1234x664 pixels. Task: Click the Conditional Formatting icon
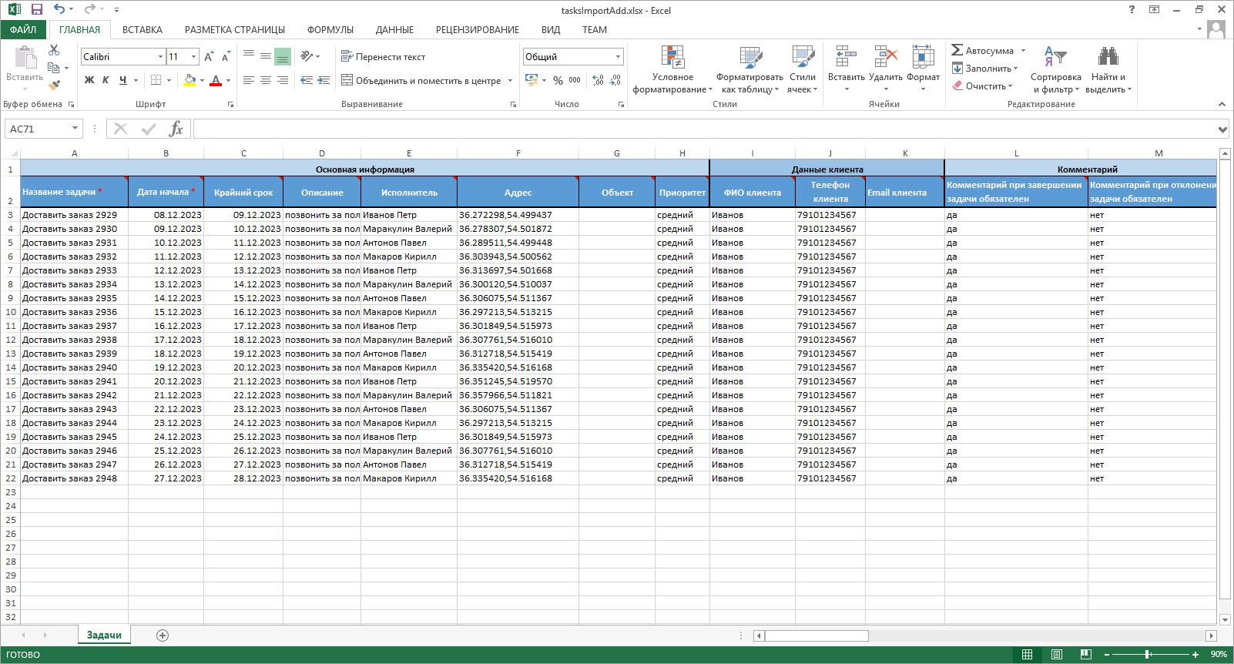(x=672, y=58)
